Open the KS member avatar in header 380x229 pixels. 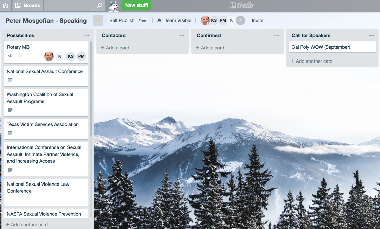214,21
